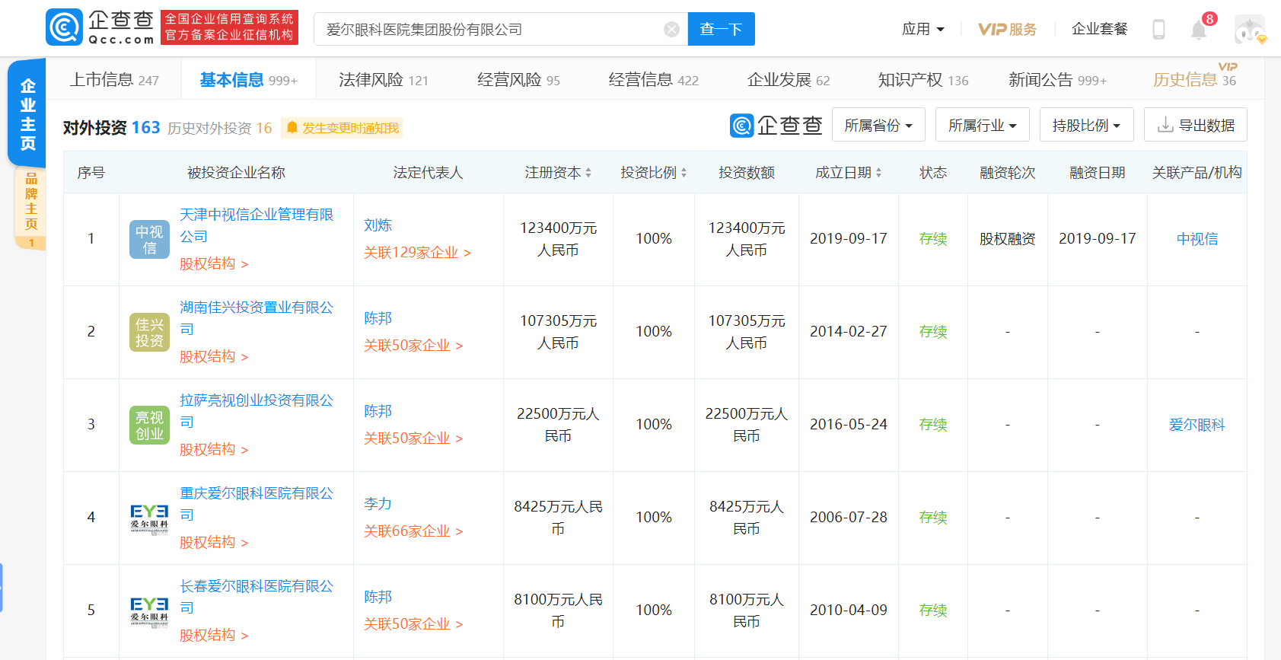
Task: Clear the search box with the X icon
Action: coord(671,29)
